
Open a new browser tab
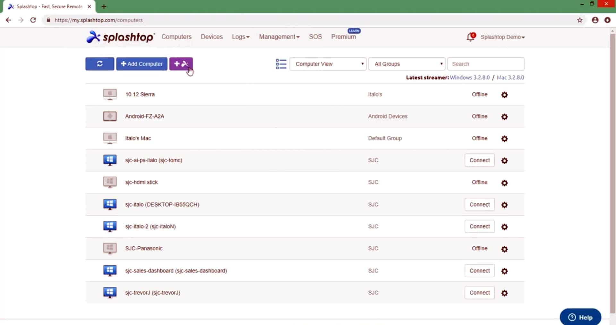coord(104,6)
